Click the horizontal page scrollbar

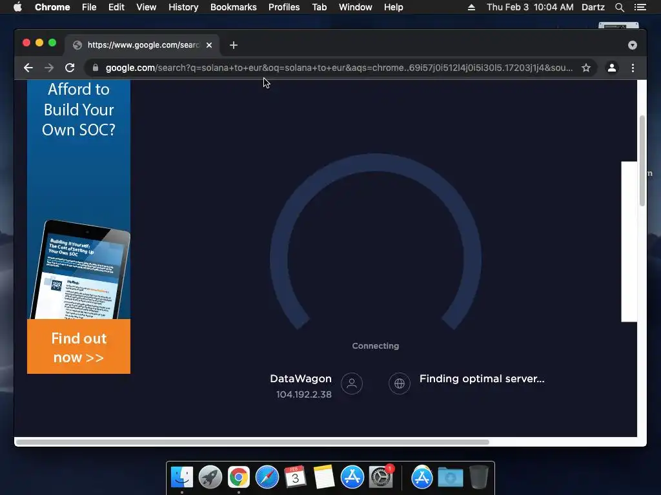click(x=252, y=442)
